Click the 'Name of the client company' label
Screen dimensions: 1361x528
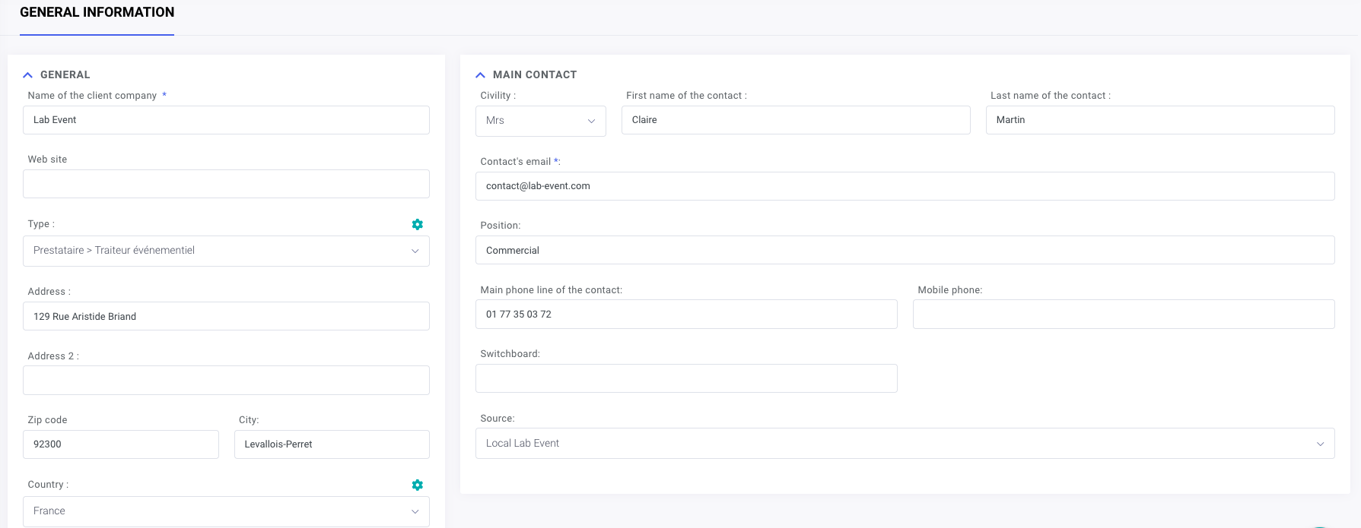click(x=92, y=96)
